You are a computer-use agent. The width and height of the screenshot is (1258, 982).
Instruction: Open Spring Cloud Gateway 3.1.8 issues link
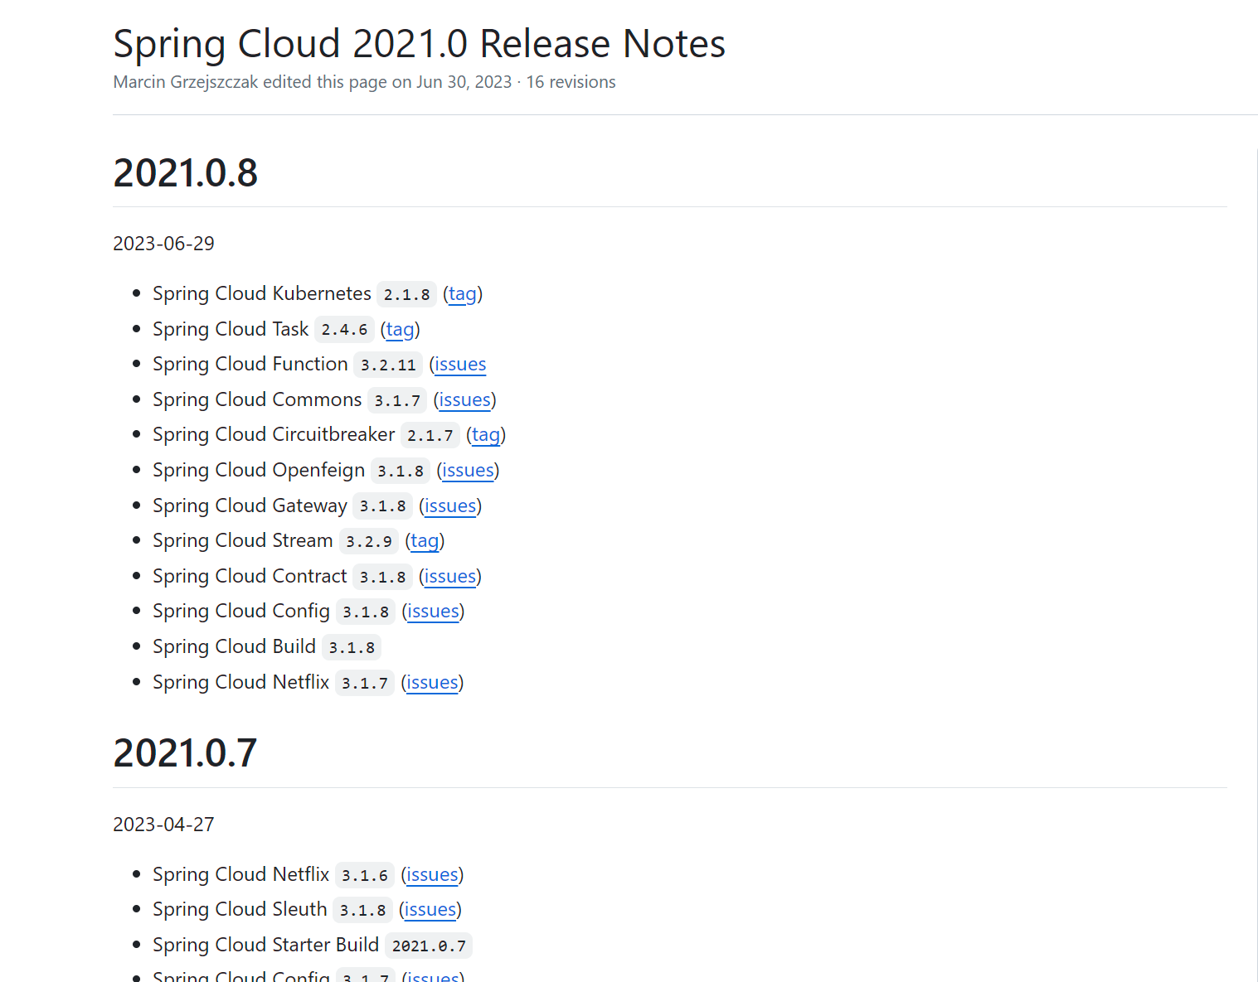click(450, 506)
